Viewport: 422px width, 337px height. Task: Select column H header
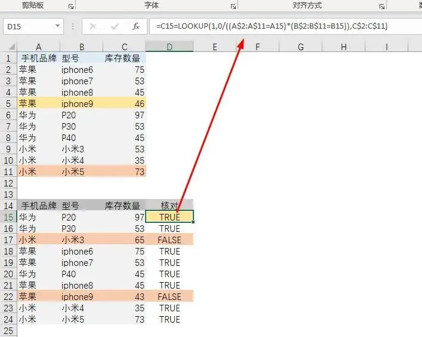click(x=344, y=47)
